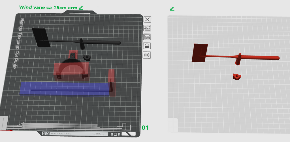Image resolution: width=290 pixels, height=142 pixels.
Task: Click the arrange objects on plate icon
Action: pos(147,37)
